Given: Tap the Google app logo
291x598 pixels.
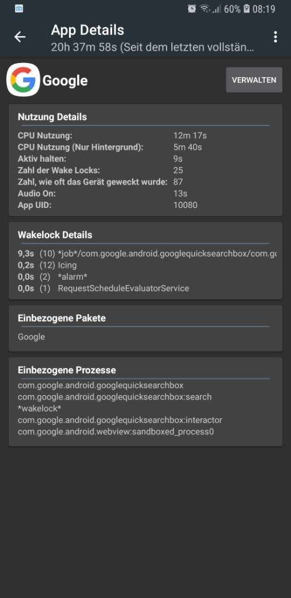Looking at the screenshot, I should pyautogui.click(x=23, y=79).
